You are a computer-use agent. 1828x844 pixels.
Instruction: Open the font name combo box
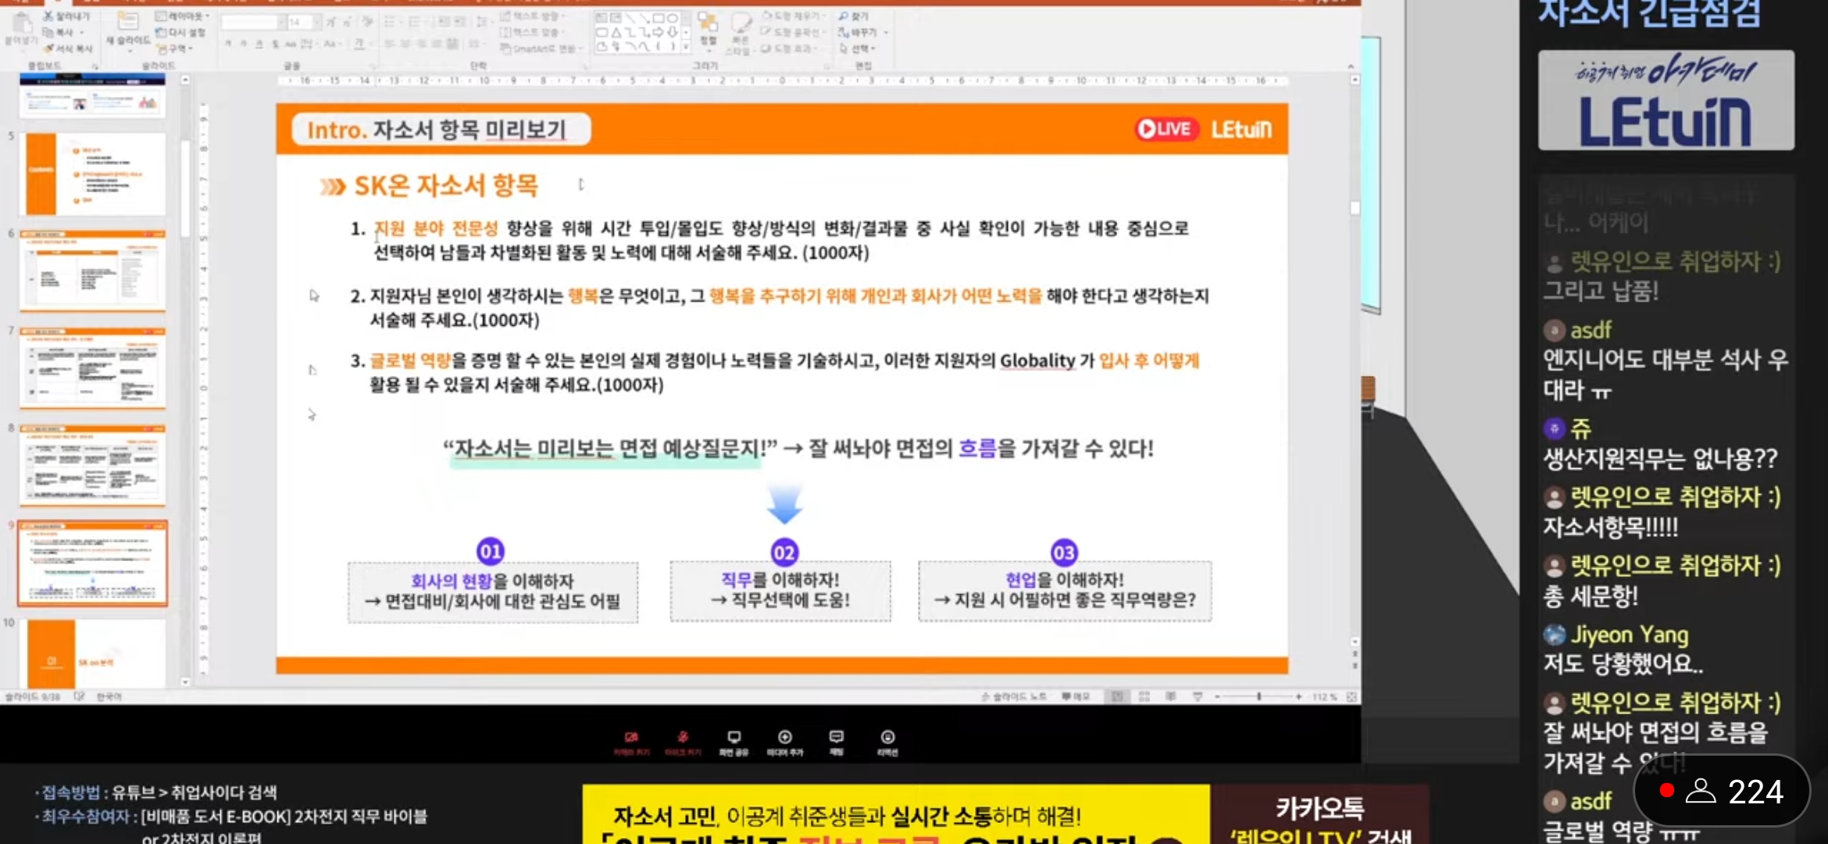click(252, 23)
